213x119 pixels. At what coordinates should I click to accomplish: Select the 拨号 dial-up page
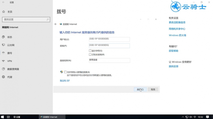pos(10,53)
